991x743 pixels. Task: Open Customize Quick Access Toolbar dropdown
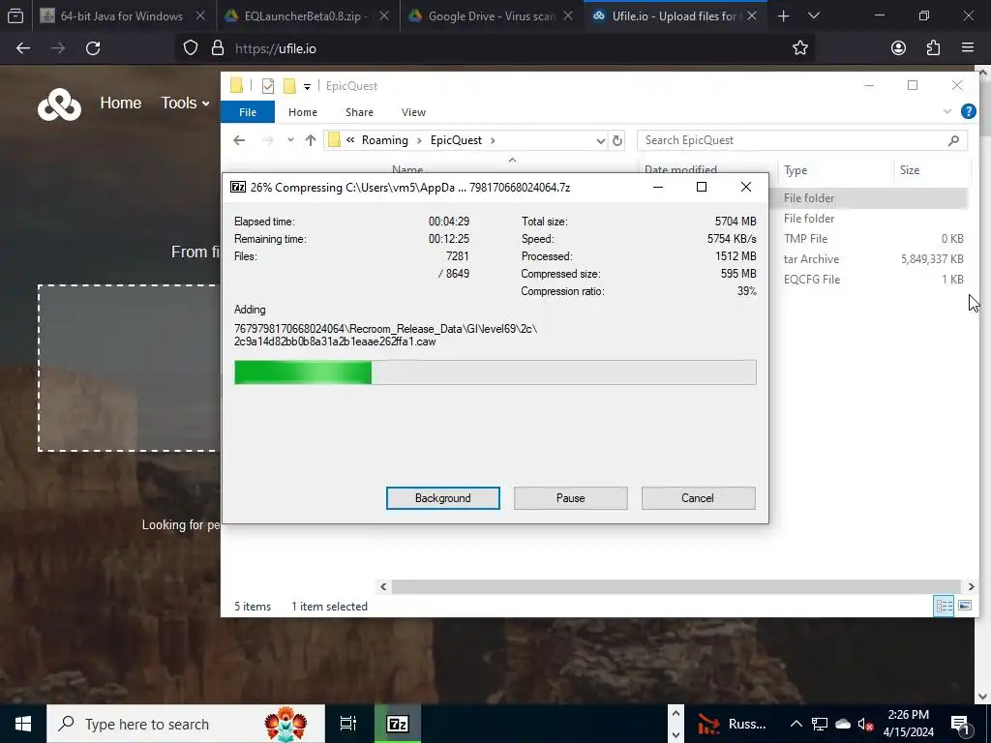pos(307,86)
